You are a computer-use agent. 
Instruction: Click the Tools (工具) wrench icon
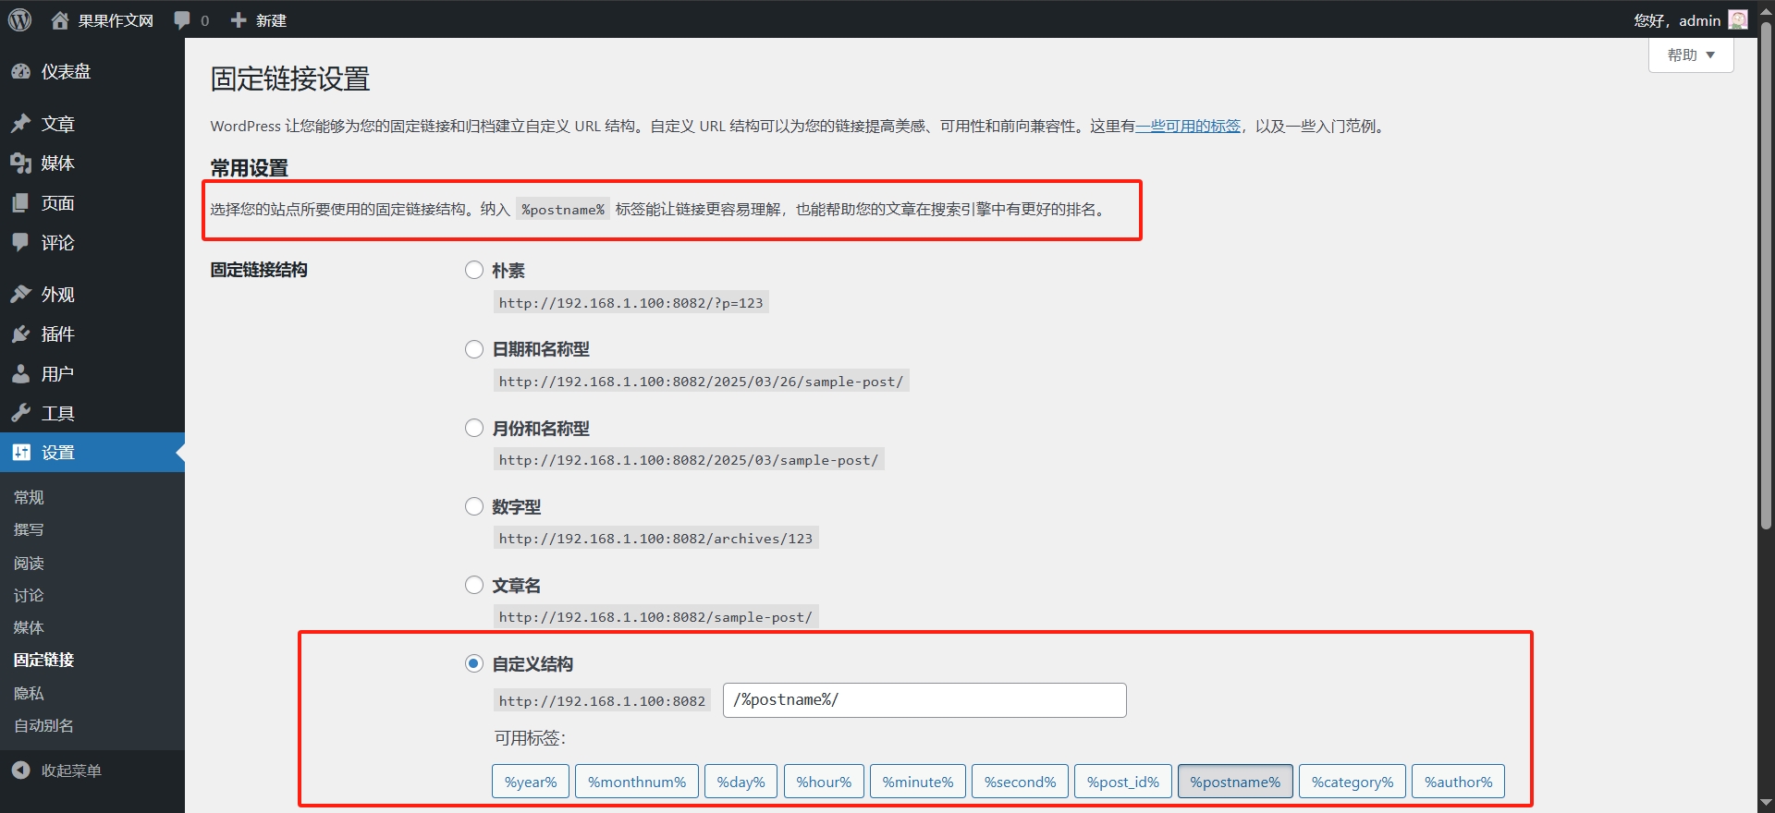click(20, 413)
